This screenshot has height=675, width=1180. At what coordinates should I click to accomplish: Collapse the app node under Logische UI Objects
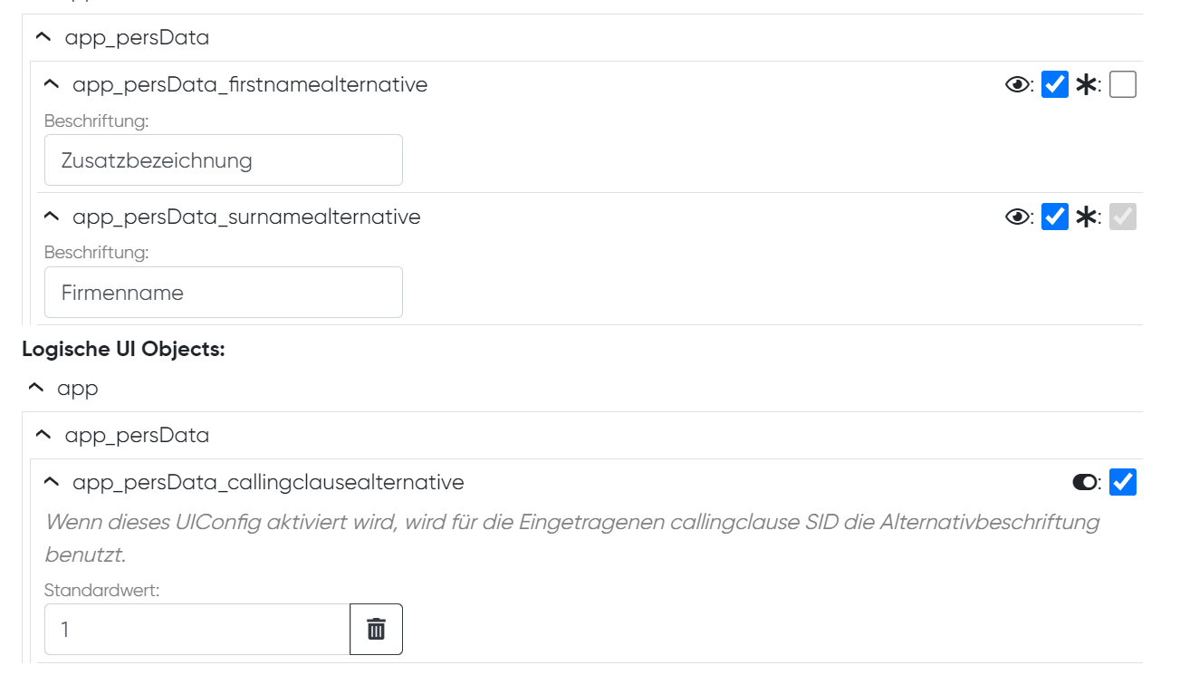pyautogui.click(x=35, y=388)
